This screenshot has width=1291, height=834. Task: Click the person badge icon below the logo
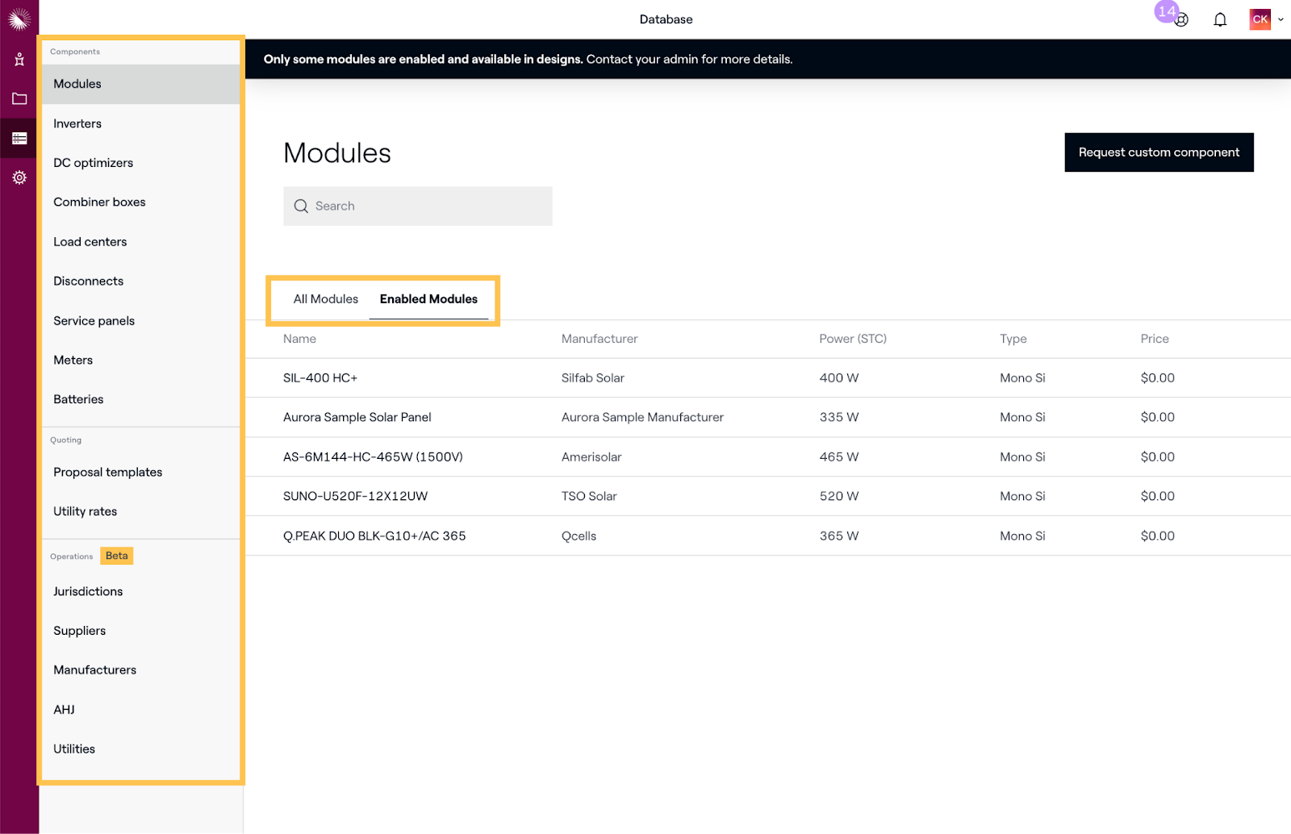click(19, 58)
